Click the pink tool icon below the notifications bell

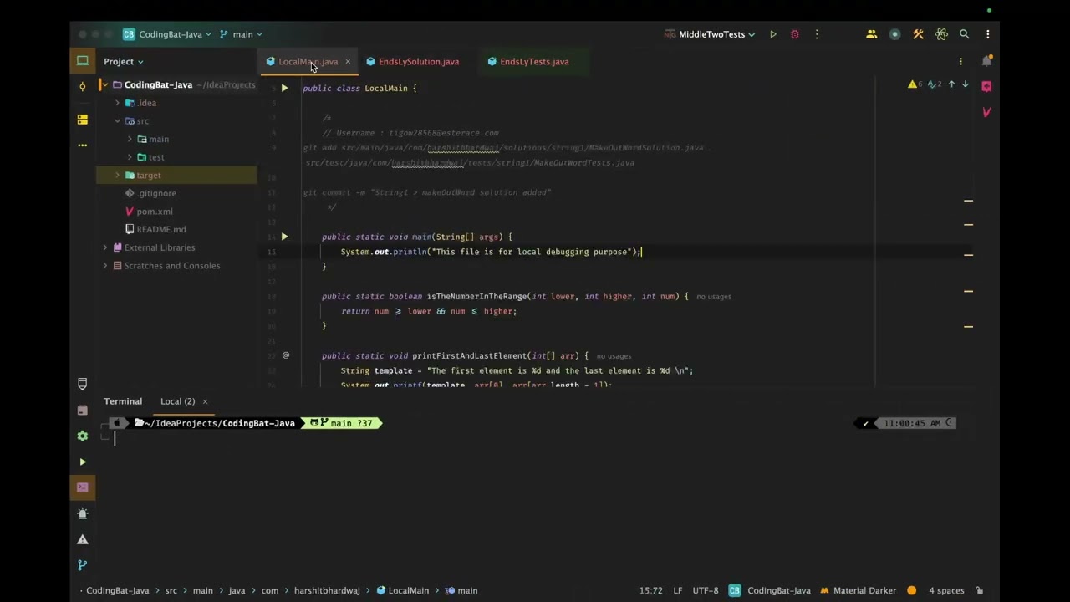pyautogui.click(x=986, y=86)
